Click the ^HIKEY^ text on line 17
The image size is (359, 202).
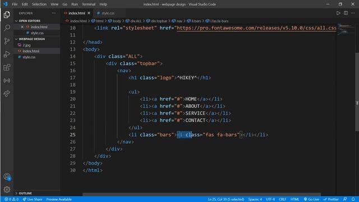[187, 77]
